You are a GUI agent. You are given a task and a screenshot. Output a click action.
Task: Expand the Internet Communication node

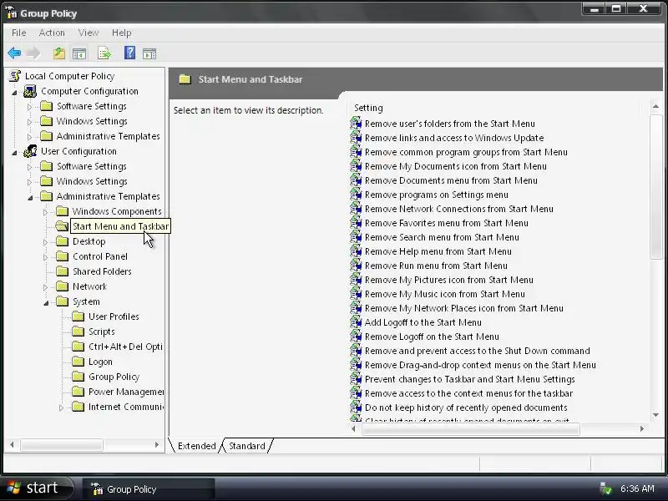(61, 407)
